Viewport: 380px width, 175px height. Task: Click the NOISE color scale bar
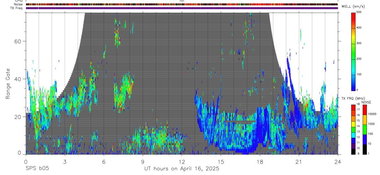(x=364, y=129)
